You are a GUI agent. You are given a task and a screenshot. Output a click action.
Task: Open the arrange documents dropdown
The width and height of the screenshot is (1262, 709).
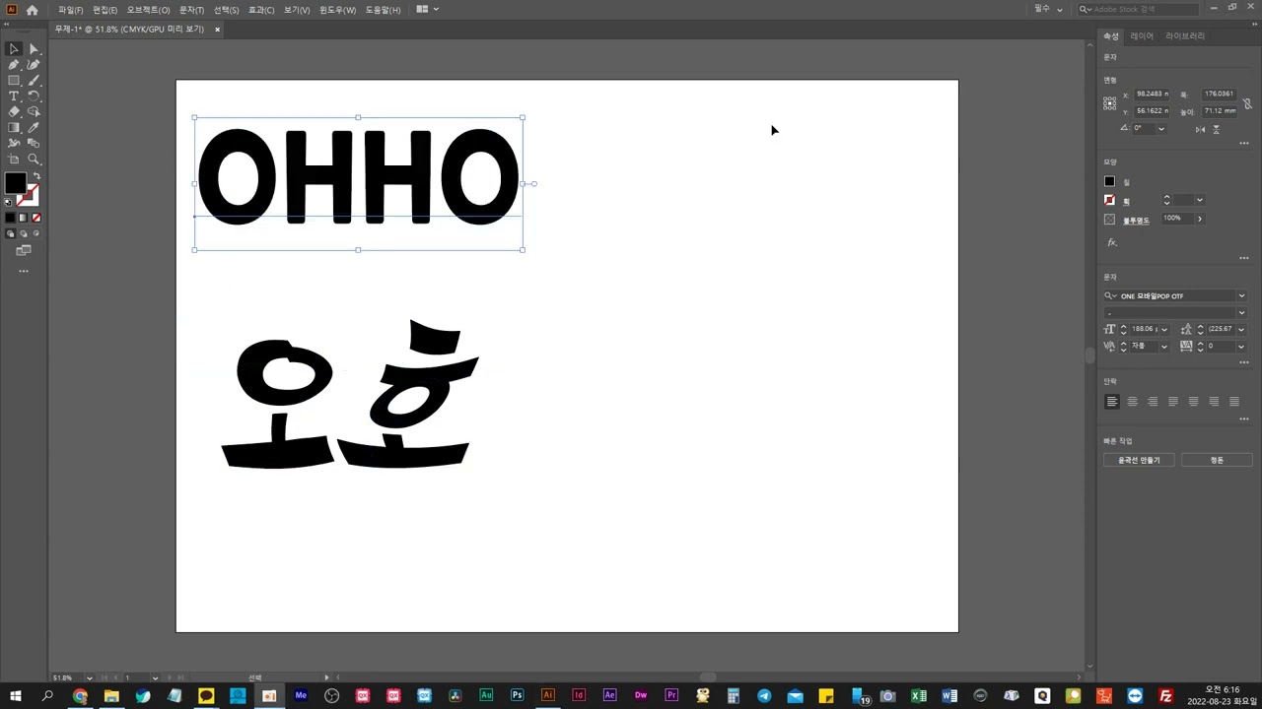[428, 9]
